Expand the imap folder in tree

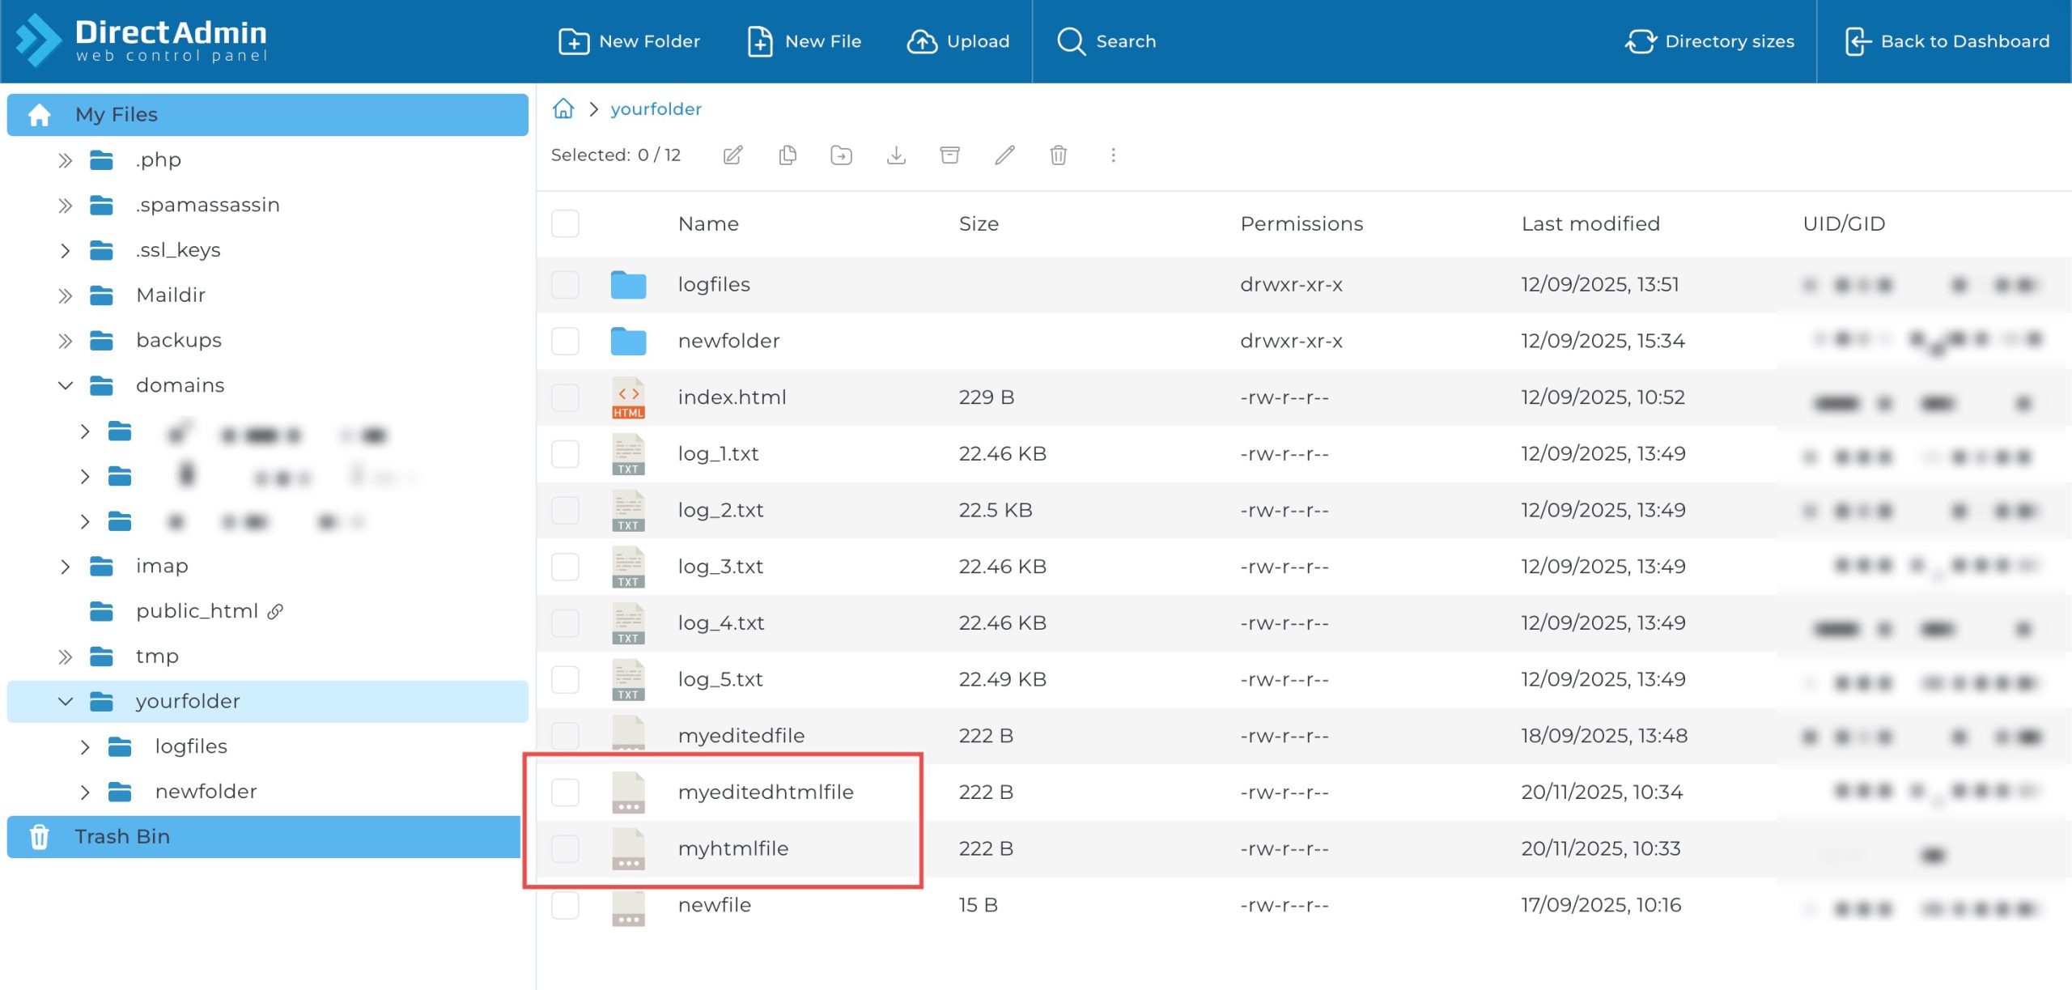pos(66,566)
